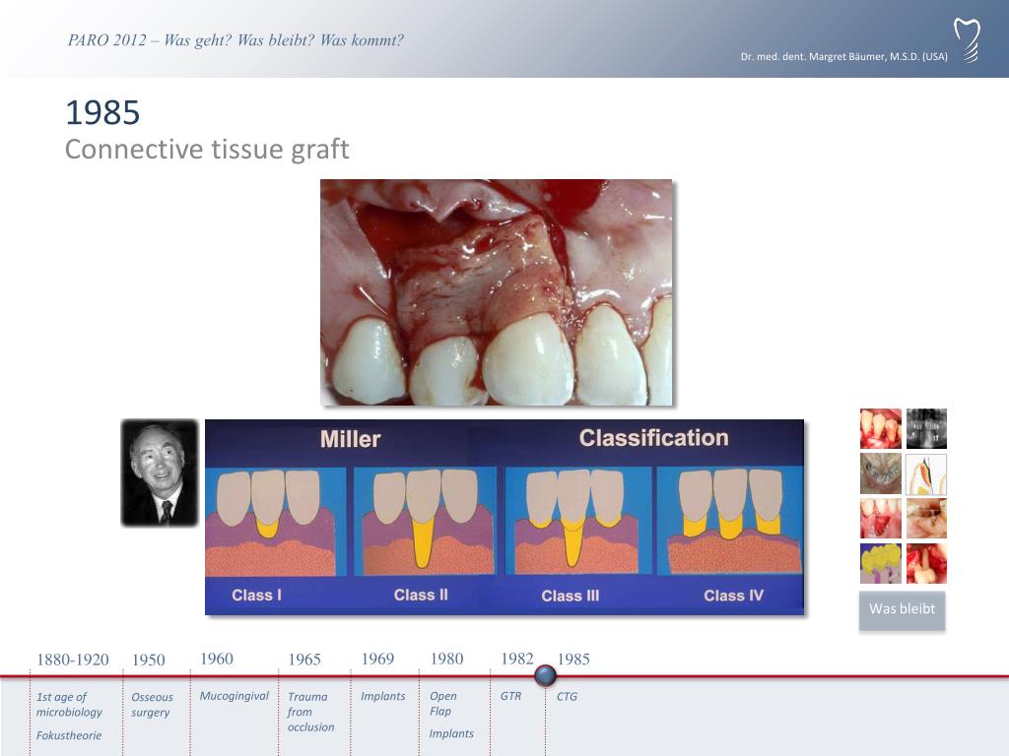Select the blue timeline marker at 1985
Screen dimensions: 1009x756
tap(545, 675)
